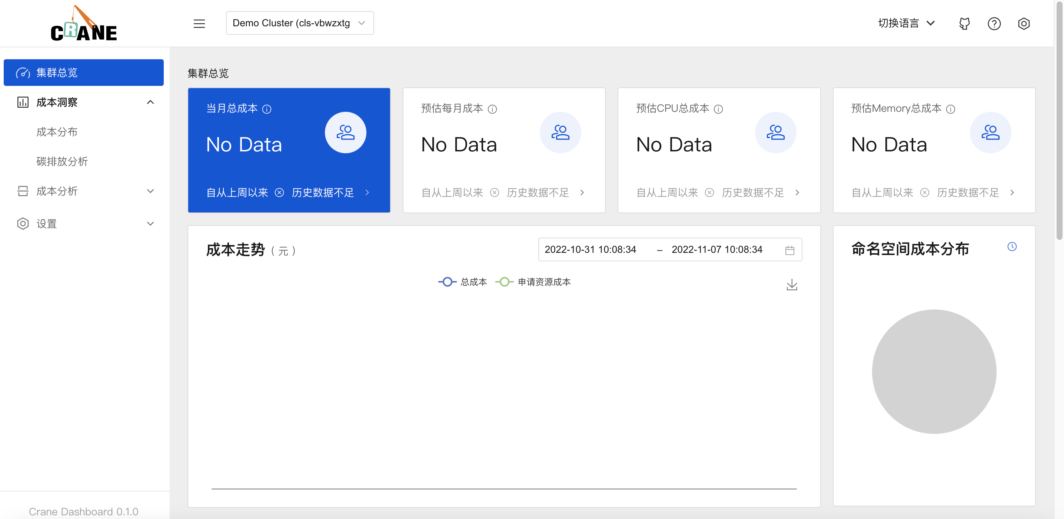Select 碳排放分析 in the sidebar
This screenshot has height=519, width=1064.
point(61,162)
